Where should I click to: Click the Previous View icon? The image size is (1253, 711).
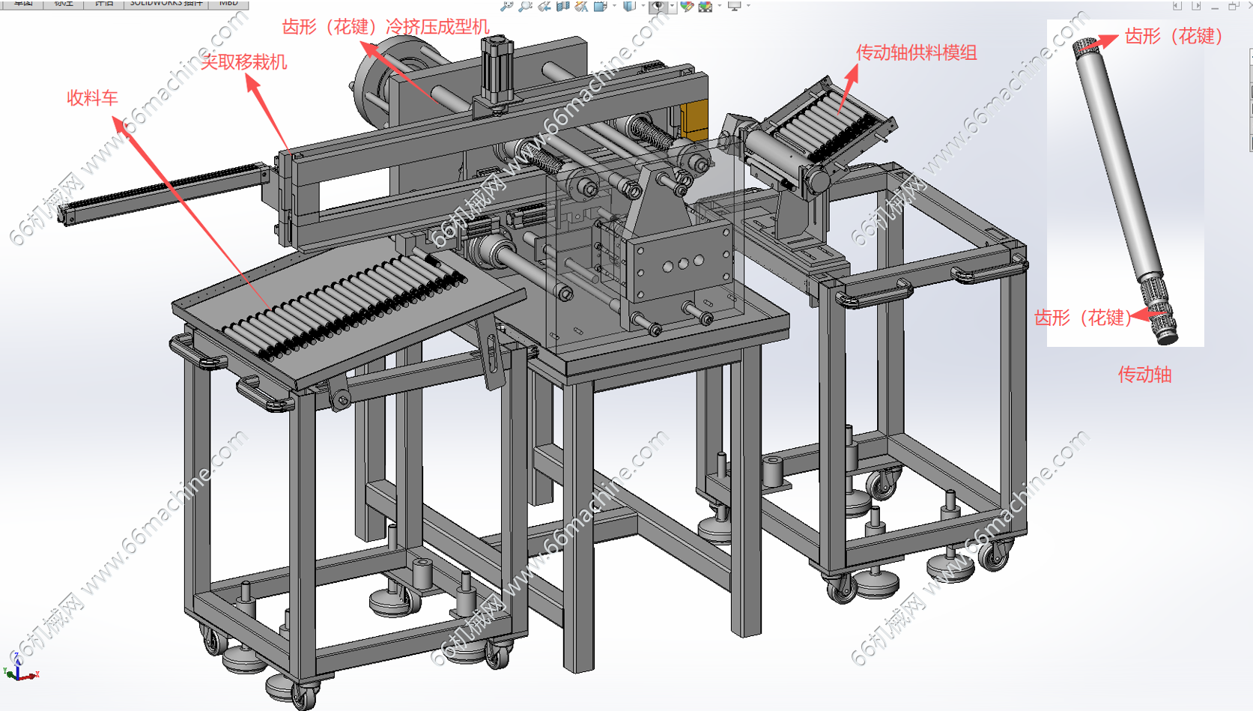pyautogui.click(x=544, y=5)
